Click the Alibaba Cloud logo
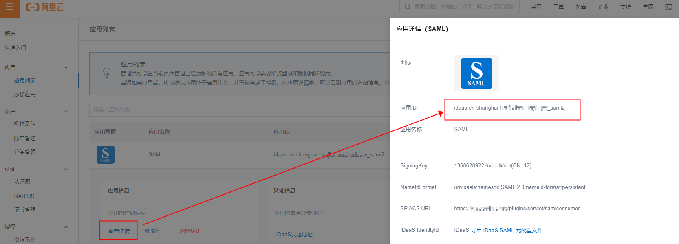The height and width of the screenshot is (244, 679). click(x=45, y=7)
